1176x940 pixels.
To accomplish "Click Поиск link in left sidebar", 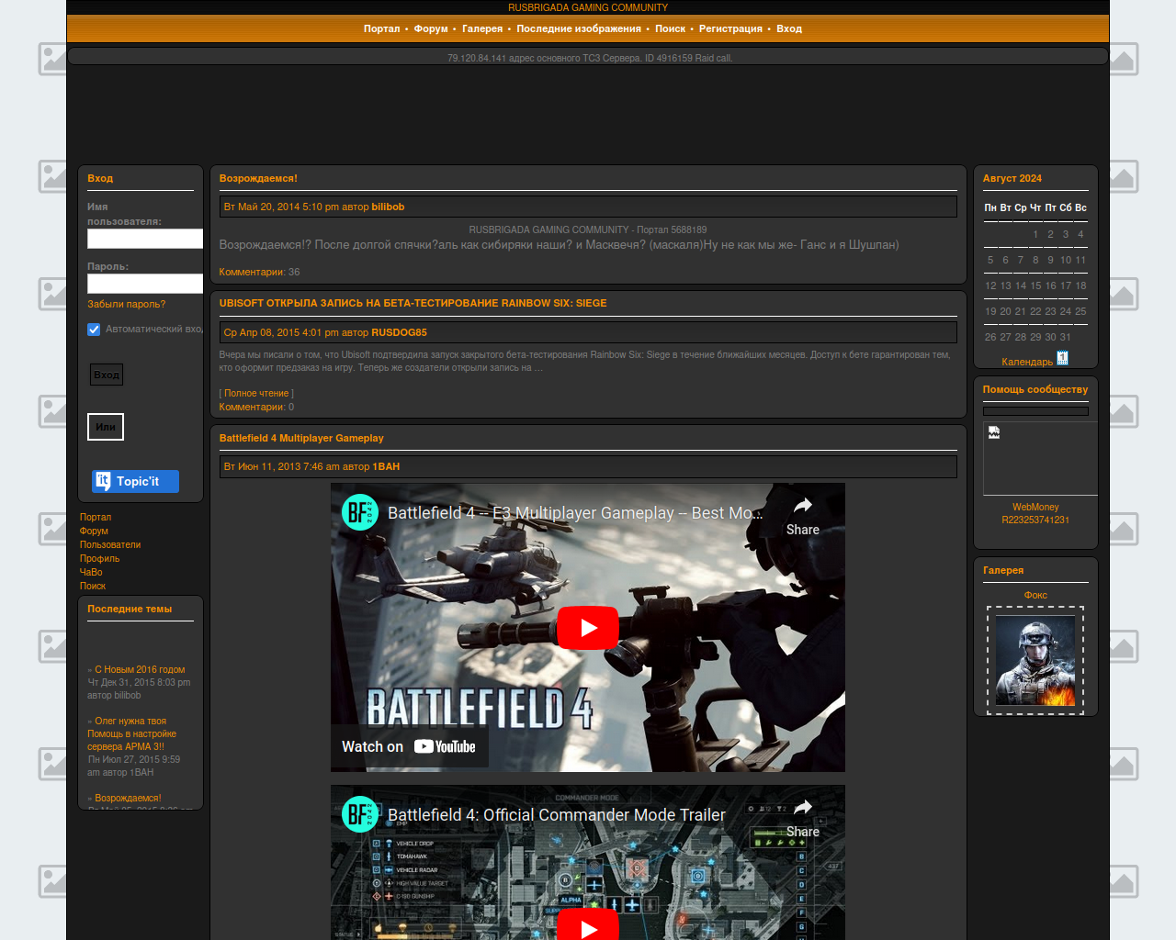I will pyautogui.click(x=93, y=586).
